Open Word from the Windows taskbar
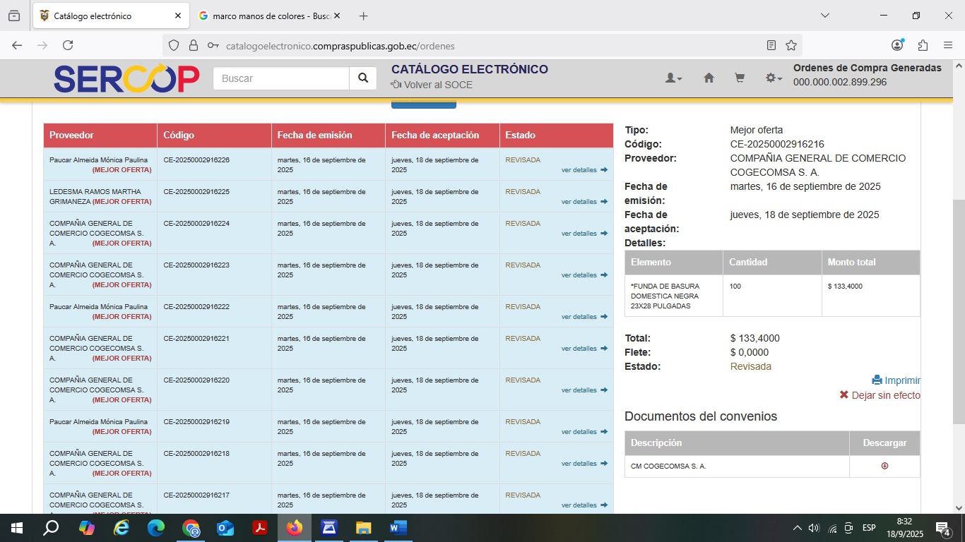This screenshot has height=542, width=965. pos(398,528)
